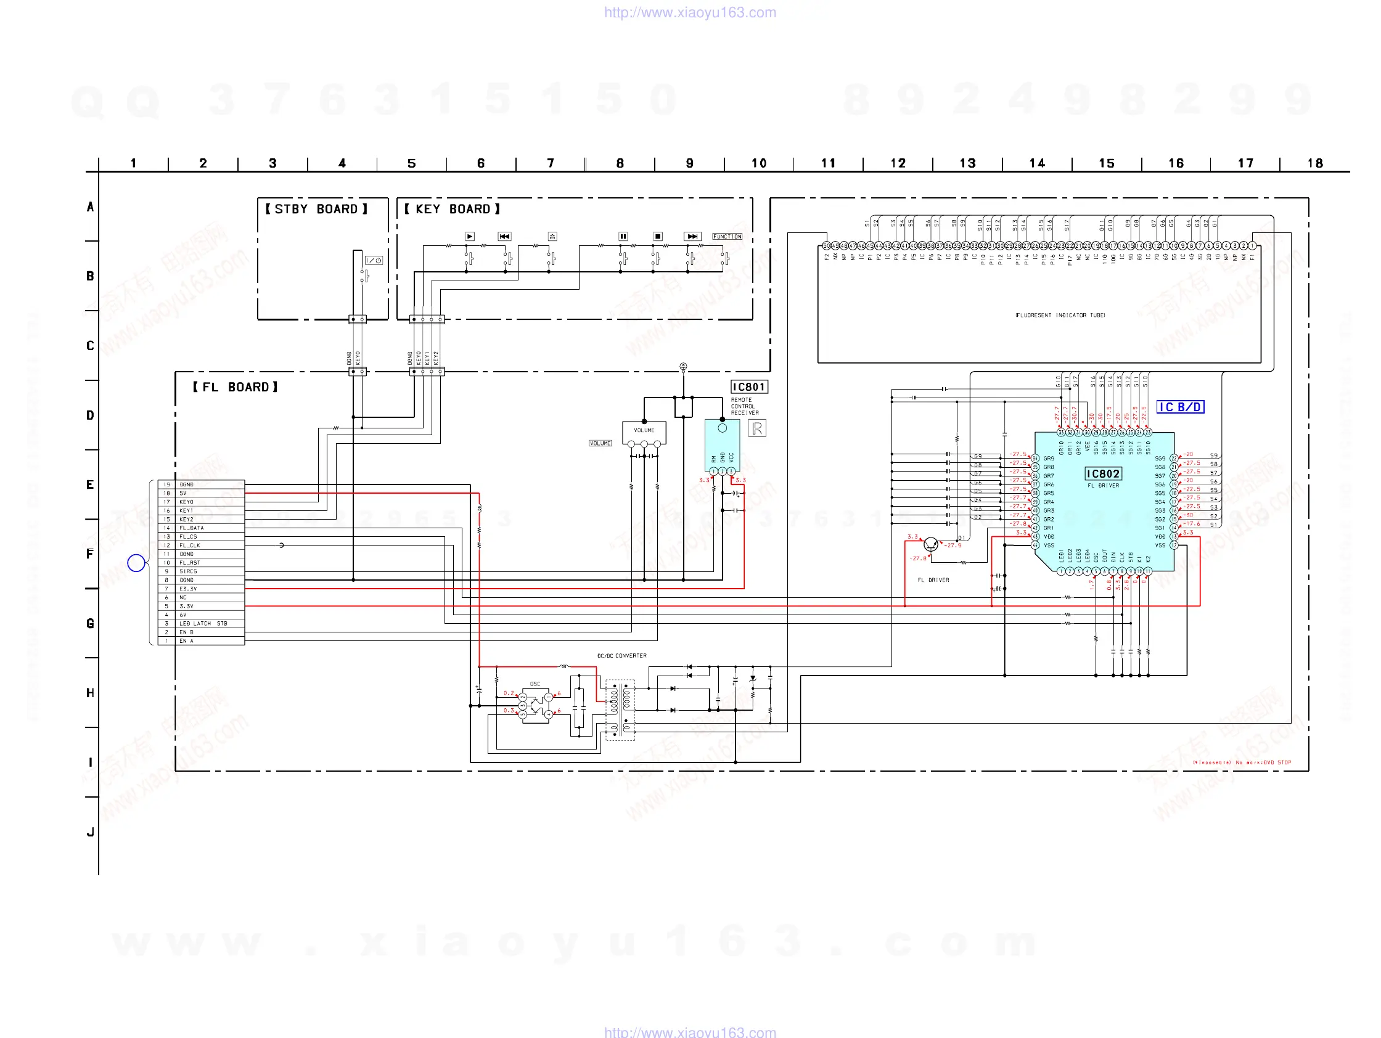Image resolution: width=1381 pixels, height=1038 pixels.
Task: Click the play symbol on KEY BOARD
Action: tap(470, 237)
